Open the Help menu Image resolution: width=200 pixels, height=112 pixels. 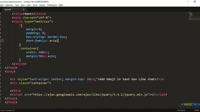pos(61,5)
